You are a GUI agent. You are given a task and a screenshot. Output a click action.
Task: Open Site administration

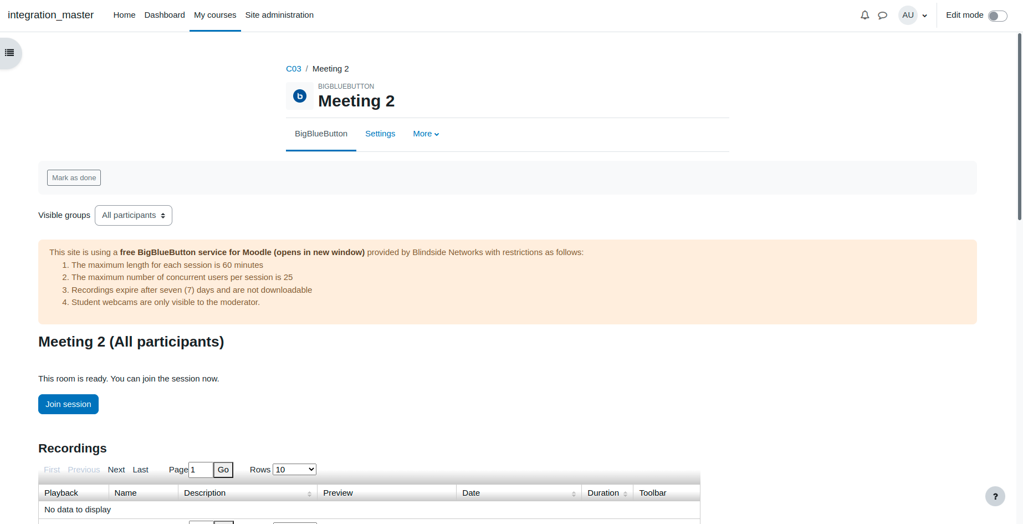coord(279,15)
